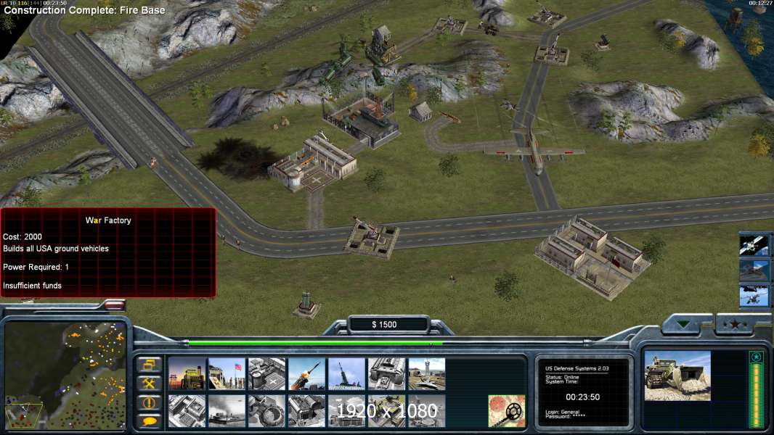Select multi-building compound beside lower road
The width and height of the screenshot is (774, 435).
click(x=592, y=256)
